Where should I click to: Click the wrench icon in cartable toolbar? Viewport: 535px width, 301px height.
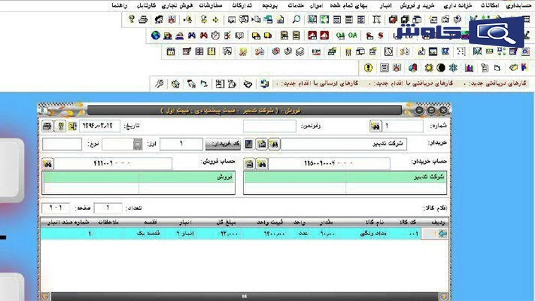(159, 84)
